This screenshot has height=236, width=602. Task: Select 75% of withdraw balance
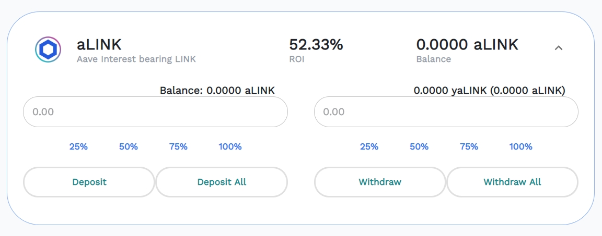pyautogui.click(x=469, y=147)
